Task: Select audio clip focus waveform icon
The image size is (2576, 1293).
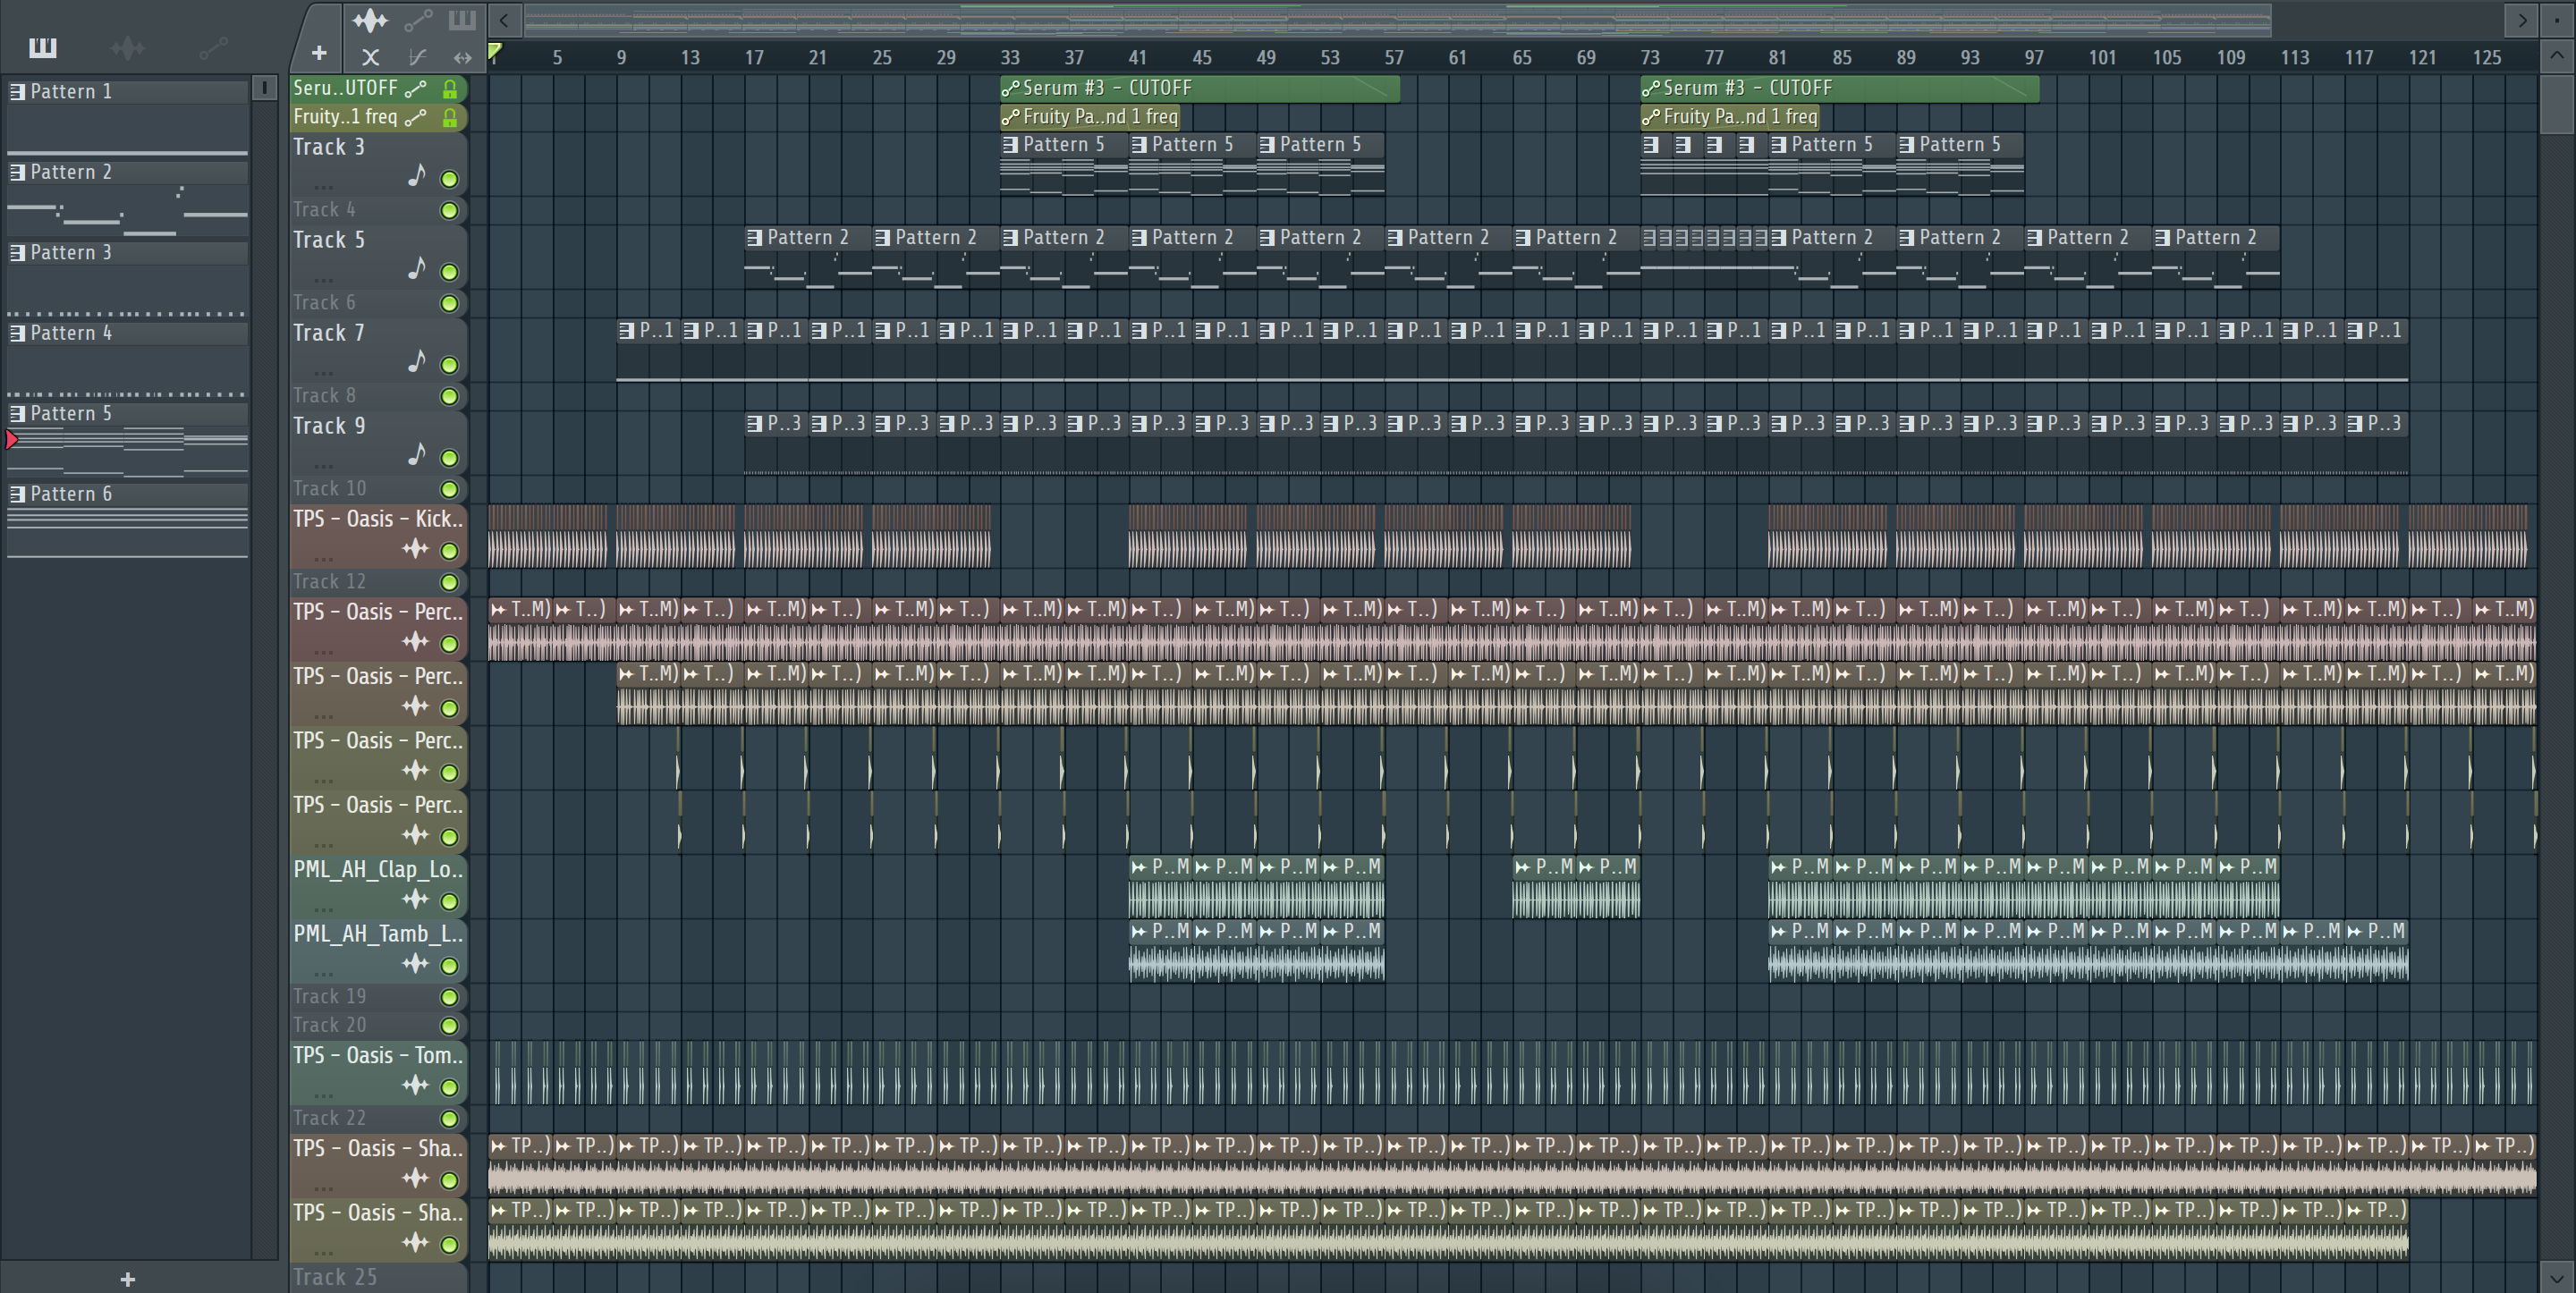Action: [370, 20]
